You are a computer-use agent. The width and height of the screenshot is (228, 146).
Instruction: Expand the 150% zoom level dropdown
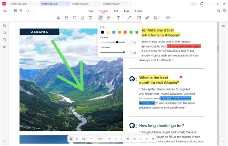pos(104,139)
